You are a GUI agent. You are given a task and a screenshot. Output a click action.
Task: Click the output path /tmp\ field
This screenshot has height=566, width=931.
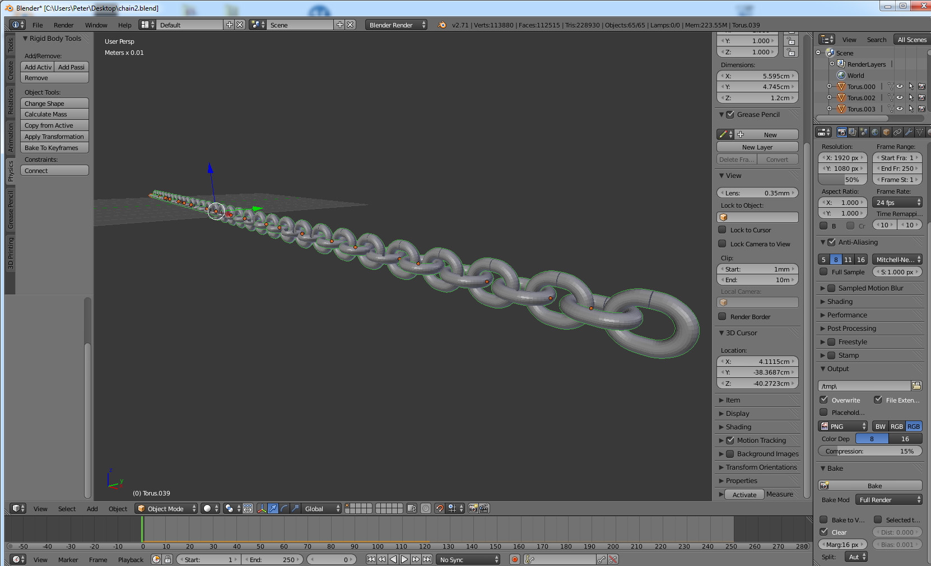pos(864,386)
